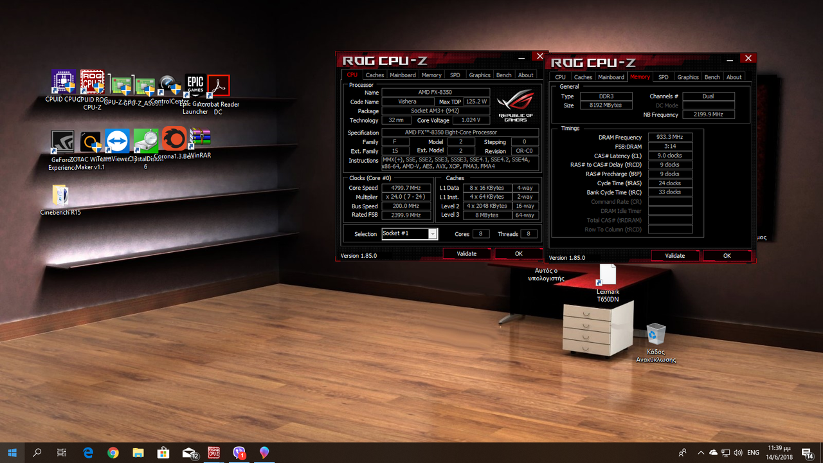Switch to ROG CPU-Z taskbar button
The height and width of the screenshot is (463, 823).
tap(214, 453)
